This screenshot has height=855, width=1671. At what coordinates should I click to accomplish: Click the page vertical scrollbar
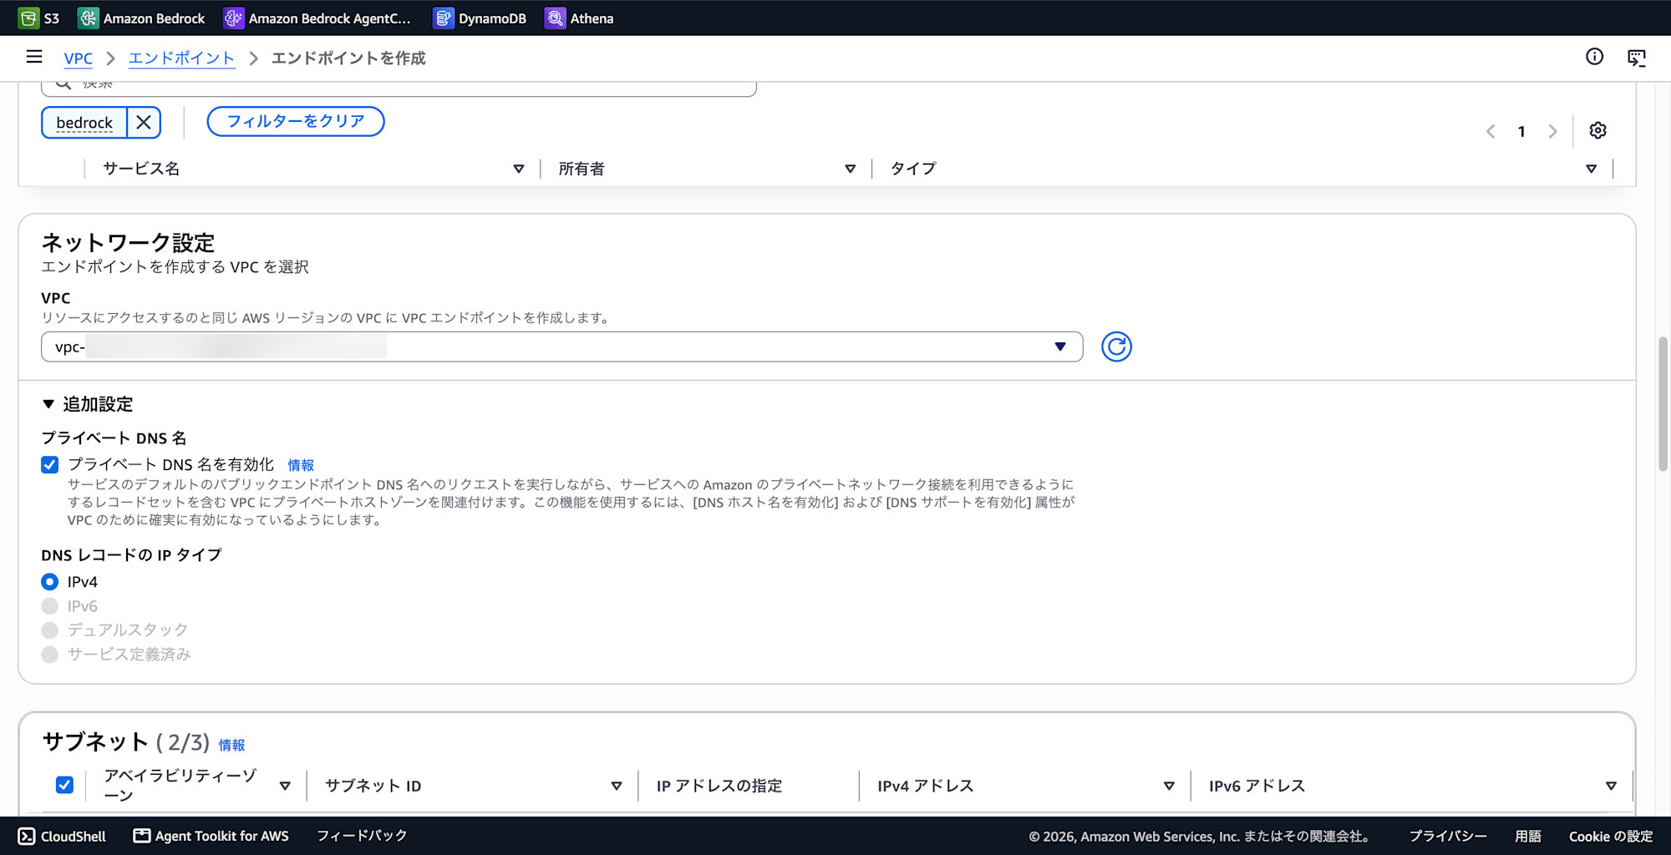tap(1663, 403)
